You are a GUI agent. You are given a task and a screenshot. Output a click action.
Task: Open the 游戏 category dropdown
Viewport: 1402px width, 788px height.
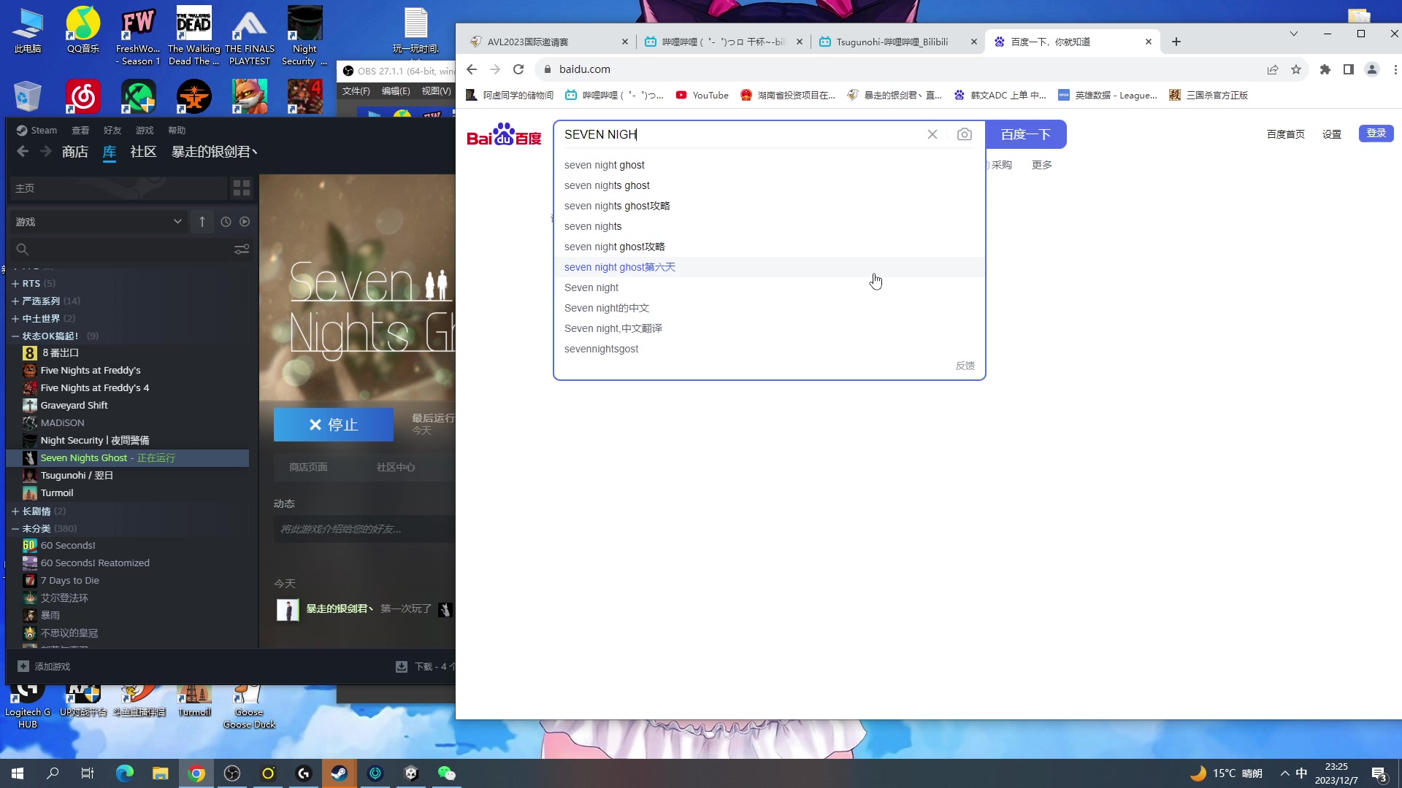tap(99, 222)
